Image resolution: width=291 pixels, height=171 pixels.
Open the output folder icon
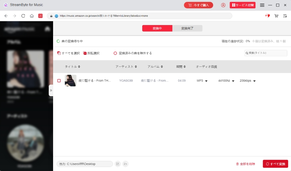click(125, 164)
